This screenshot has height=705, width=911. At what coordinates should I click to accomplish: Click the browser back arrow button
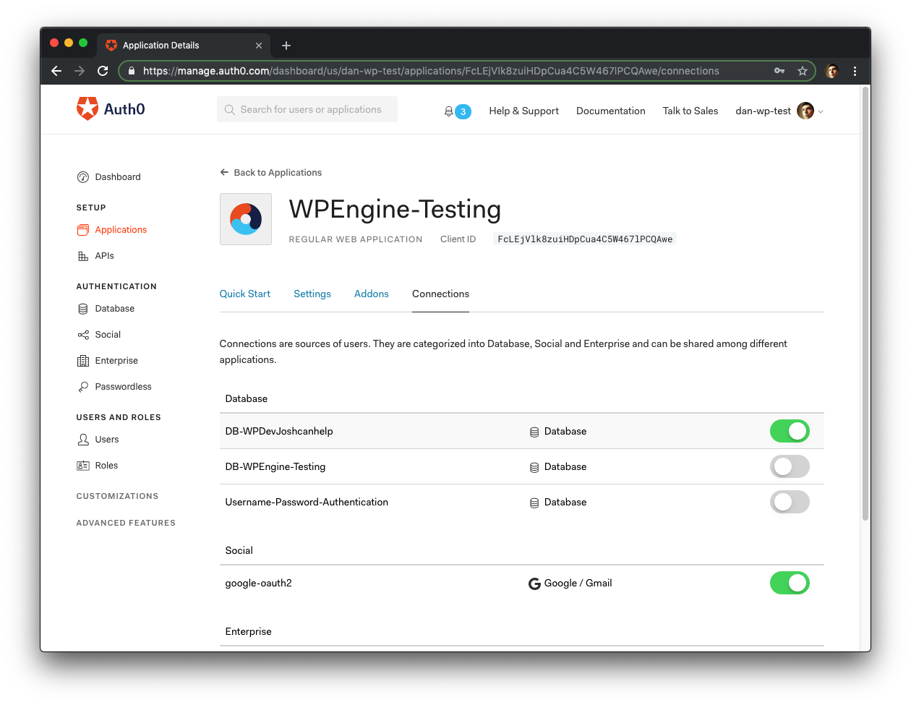pyautogui.click(x=56, y=71)
